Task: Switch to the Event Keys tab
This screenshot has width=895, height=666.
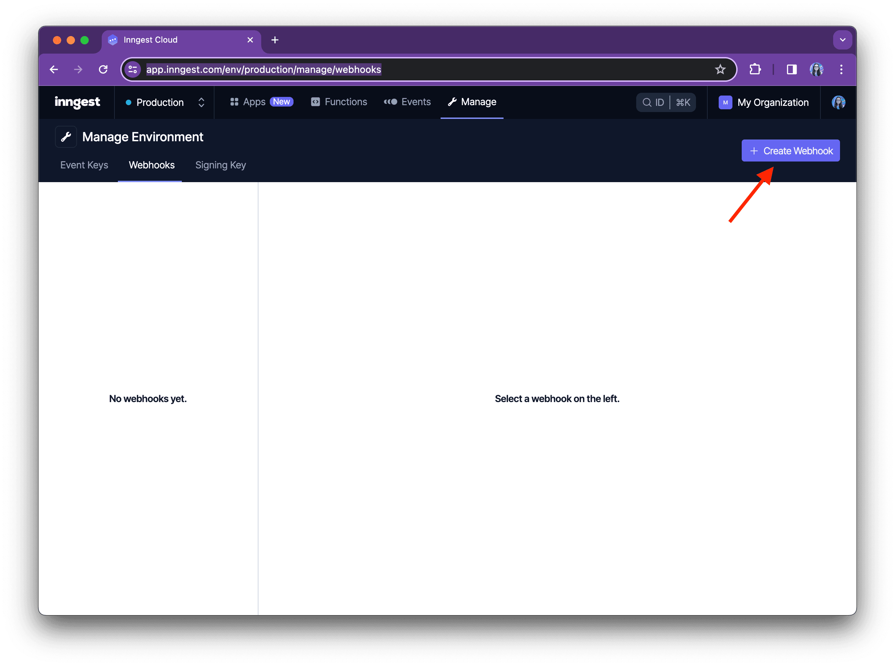Action: click(84, 165)
